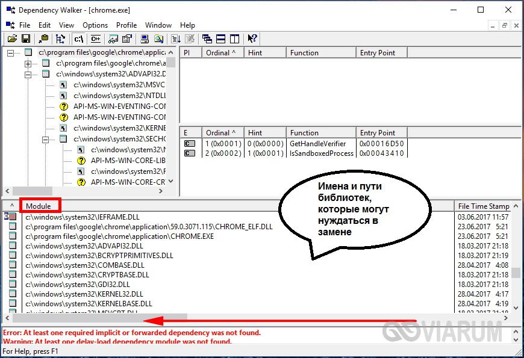This screenshot has width=524, height=358.
Task: Click the module list scroll-down arrow
Action: coord(516,308)
